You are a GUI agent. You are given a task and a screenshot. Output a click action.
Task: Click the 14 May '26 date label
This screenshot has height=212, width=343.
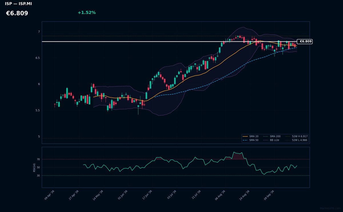(x=98, y=195)
